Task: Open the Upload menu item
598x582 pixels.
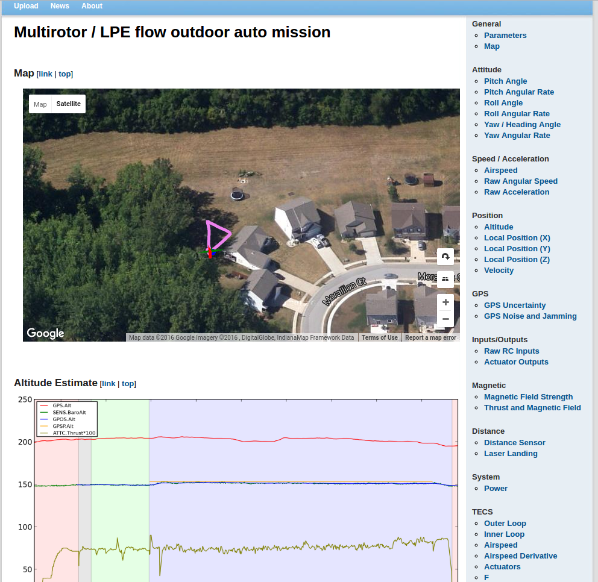Action: tap(26, 6)
